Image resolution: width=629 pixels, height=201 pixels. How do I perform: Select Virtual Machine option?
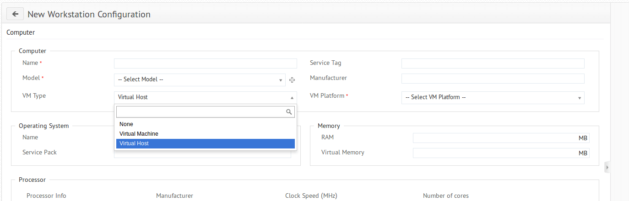click(139, 134)
